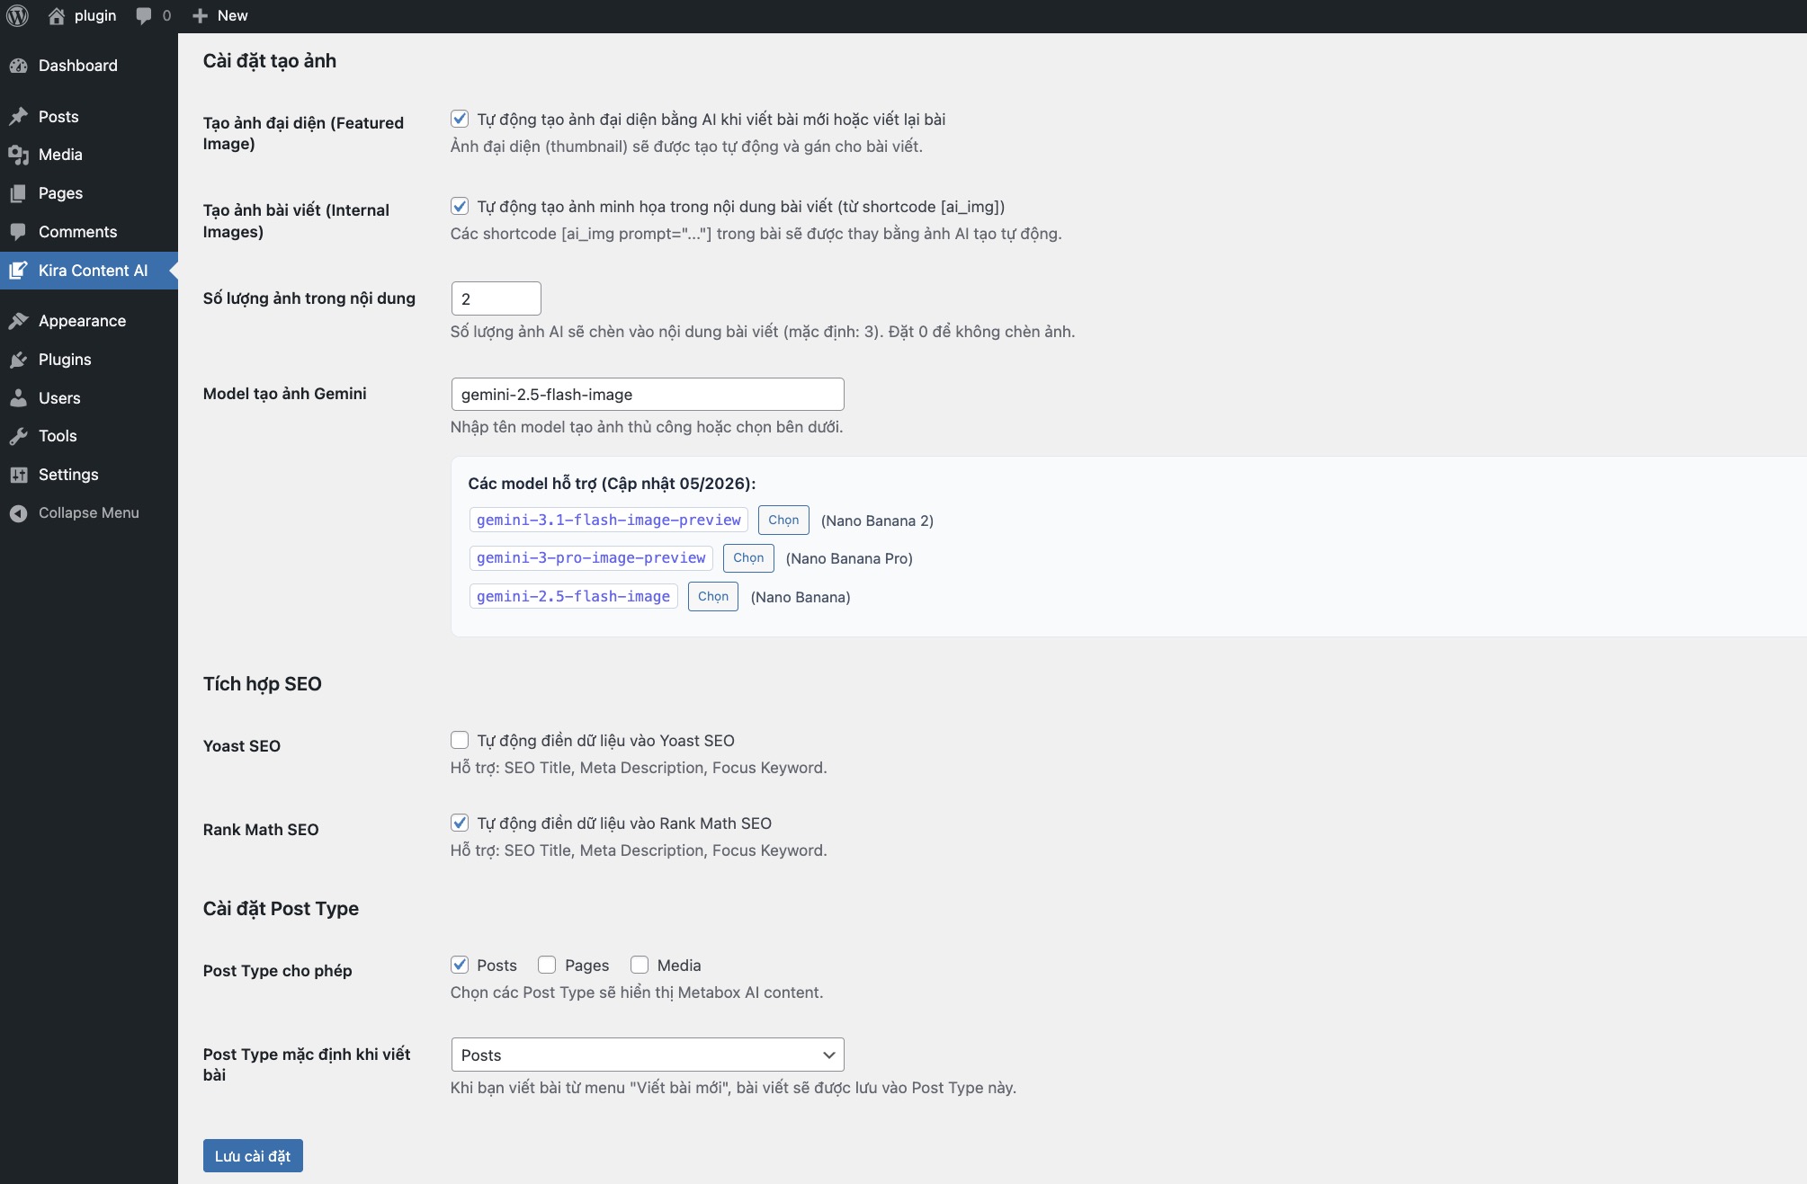This screenshot has height=1184, width=1807.
Task: Click Collapse Menu text
Action: [x=89, y=513]
